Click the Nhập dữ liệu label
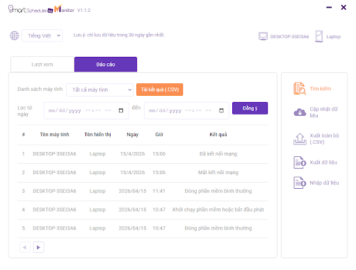Viewport: 356px width, 270px height. (324, 183)
